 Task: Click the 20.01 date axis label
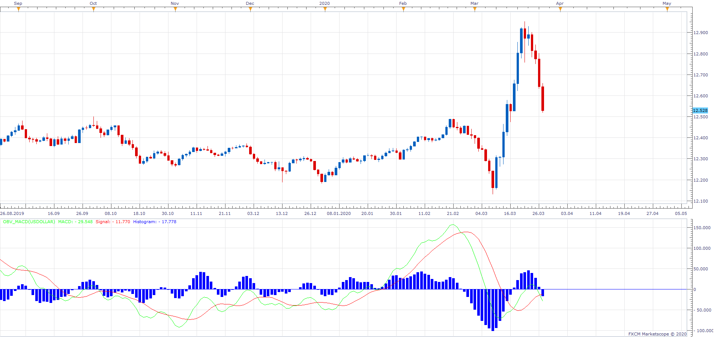tap(367, 213)
